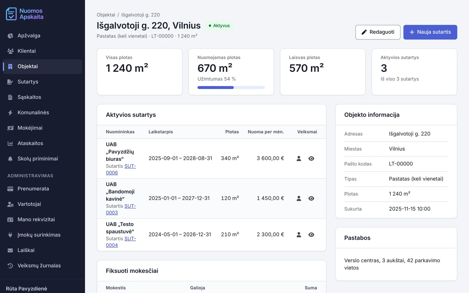The height and width of the screenshot is (293, 469).
Task: Click the Įmokų surinkimas plug icon
Action: pyautogui.click(x=10, y=235)
